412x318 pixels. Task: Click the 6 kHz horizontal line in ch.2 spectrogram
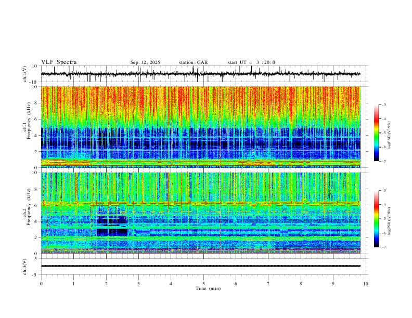pyautogui.click(x=201, y=203)
